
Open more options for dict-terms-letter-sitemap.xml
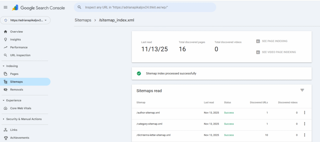pyautogui.click(x=304, y=135)
